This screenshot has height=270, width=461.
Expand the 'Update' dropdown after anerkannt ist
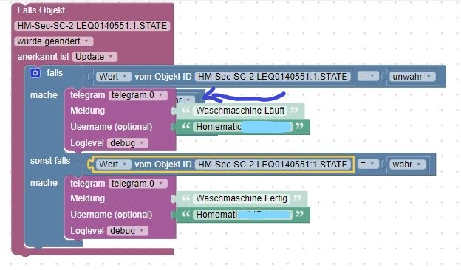pos(95,57)
